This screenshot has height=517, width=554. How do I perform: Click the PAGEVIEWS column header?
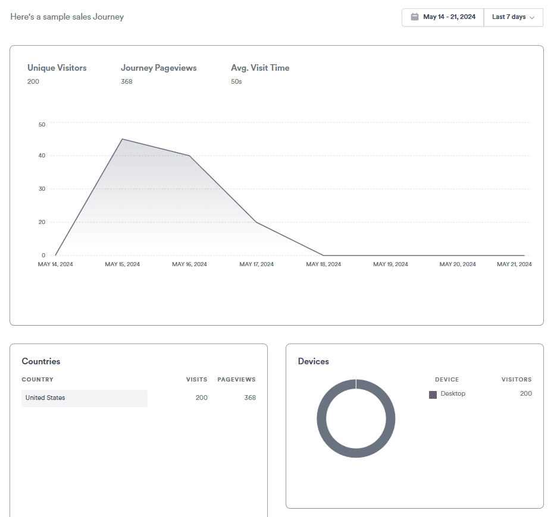(236, 380)
